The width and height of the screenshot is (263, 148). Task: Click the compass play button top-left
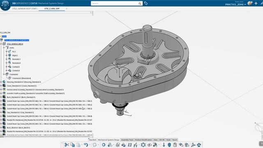point(5,5)
